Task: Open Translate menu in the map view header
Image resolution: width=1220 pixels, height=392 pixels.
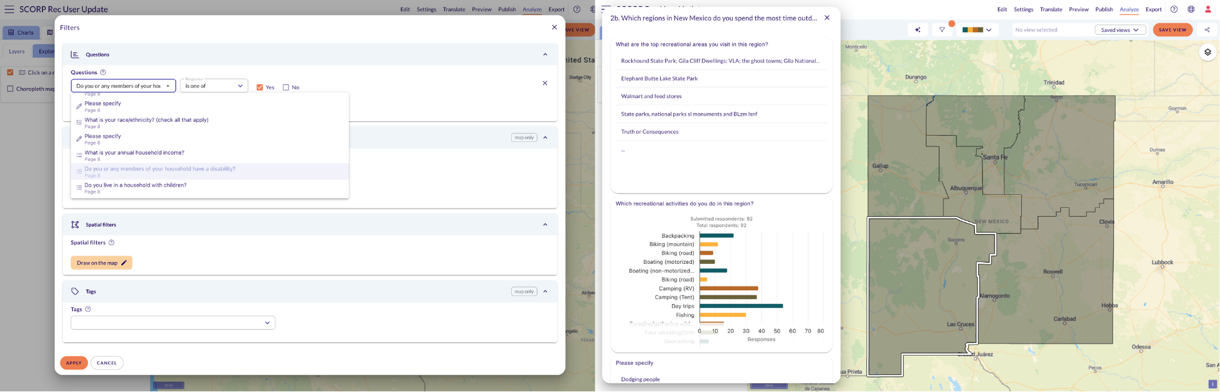Action: (x=1051, y=9)
